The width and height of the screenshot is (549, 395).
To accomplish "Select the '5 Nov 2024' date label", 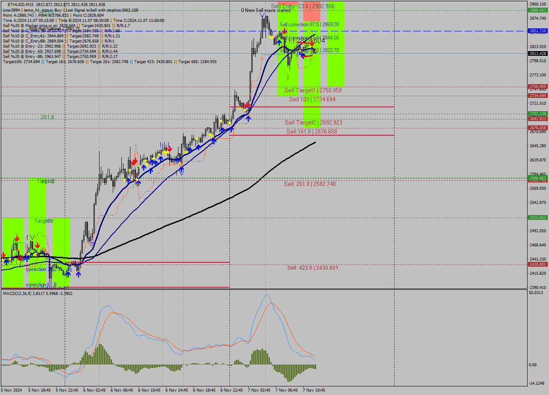I will [12, 390].
